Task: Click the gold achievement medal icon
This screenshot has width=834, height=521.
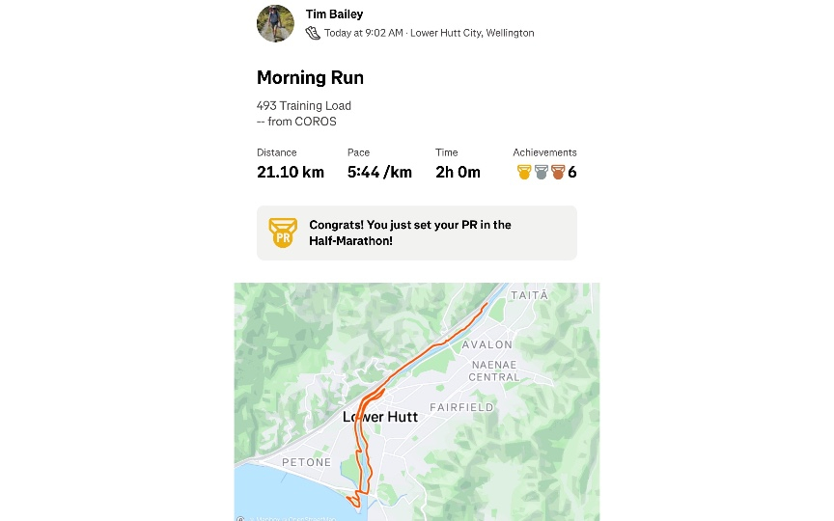Action: (524, 173)
